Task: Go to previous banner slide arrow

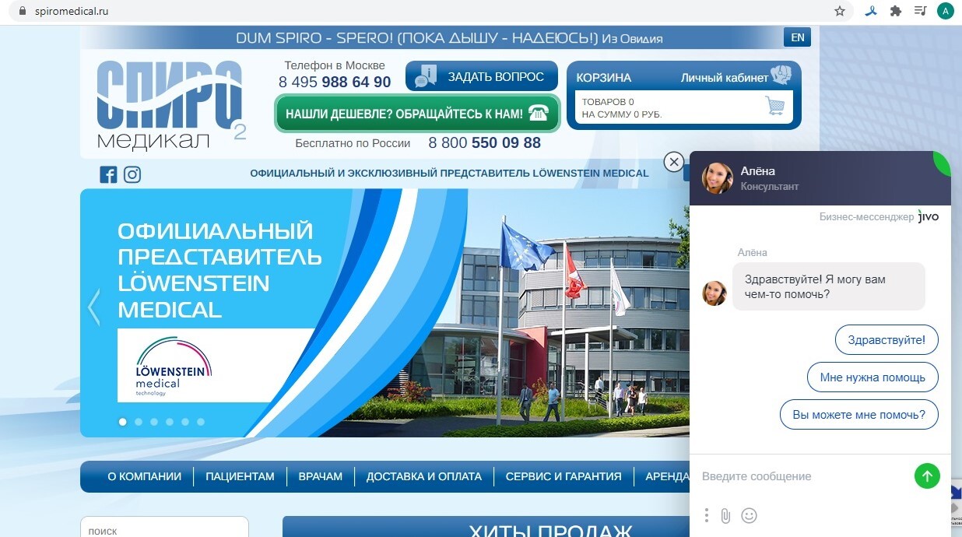Action: click(94, 307)
